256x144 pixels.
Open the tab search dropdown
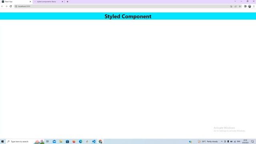pyautogui.click(x=235, y=1)
